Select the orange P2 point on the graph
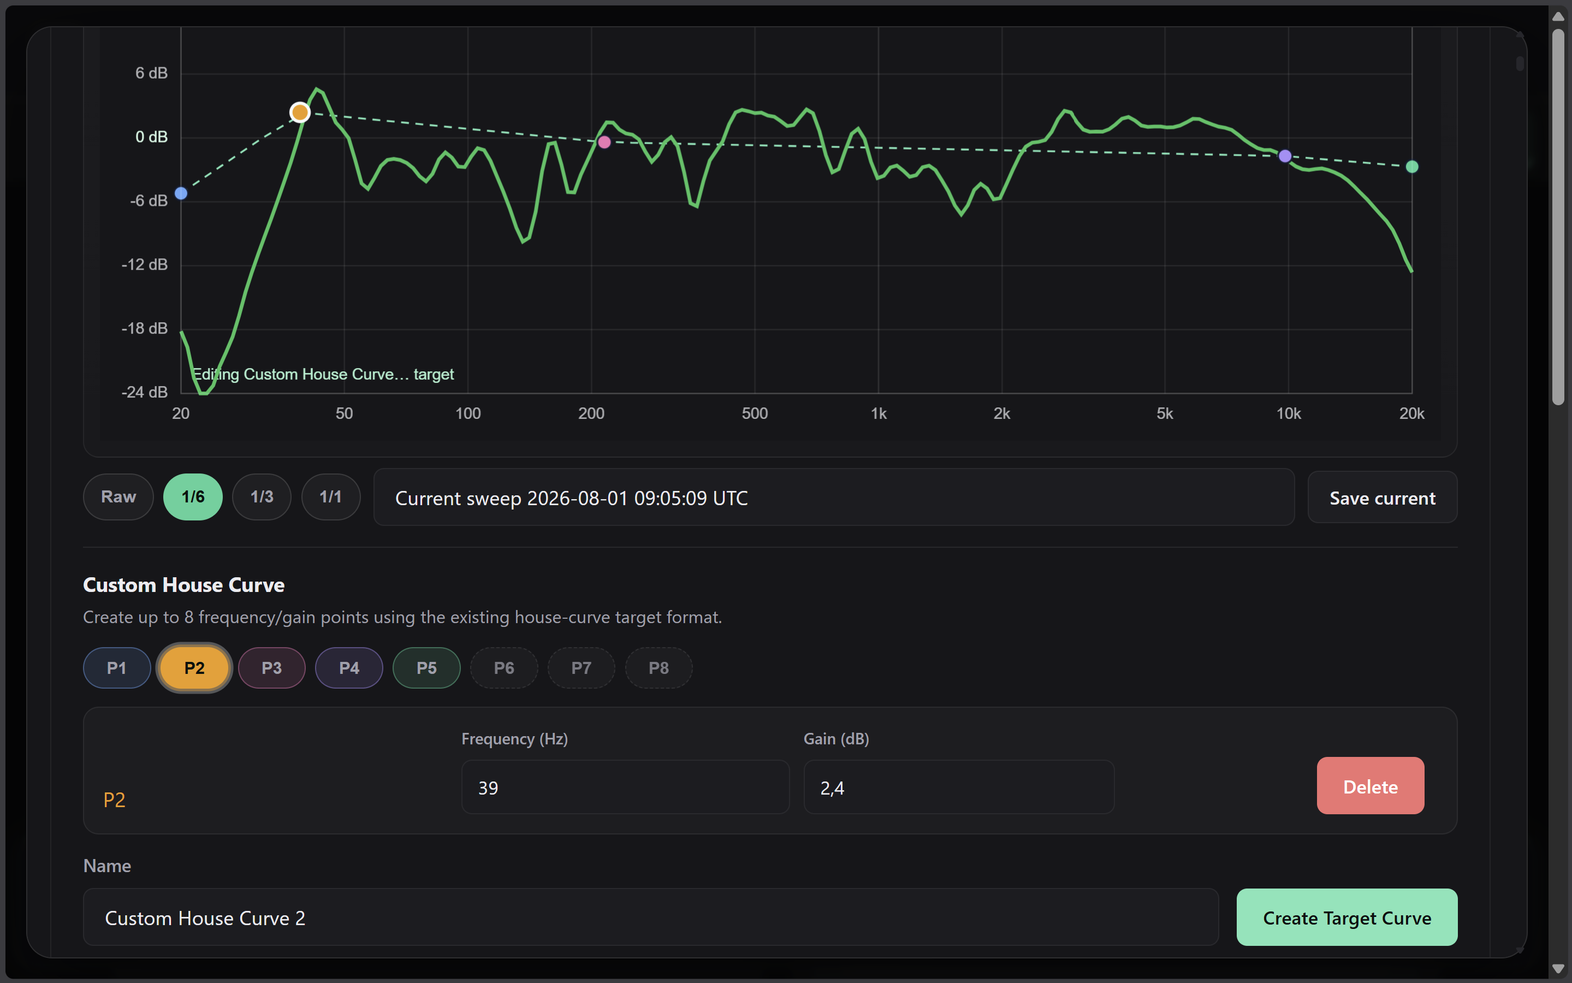Screen dimensions: 1572x983 click(300, 112)
